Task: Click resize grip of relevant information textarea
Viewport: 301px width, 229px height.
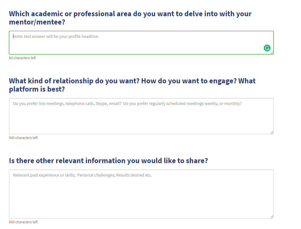Action: (272, 217)
